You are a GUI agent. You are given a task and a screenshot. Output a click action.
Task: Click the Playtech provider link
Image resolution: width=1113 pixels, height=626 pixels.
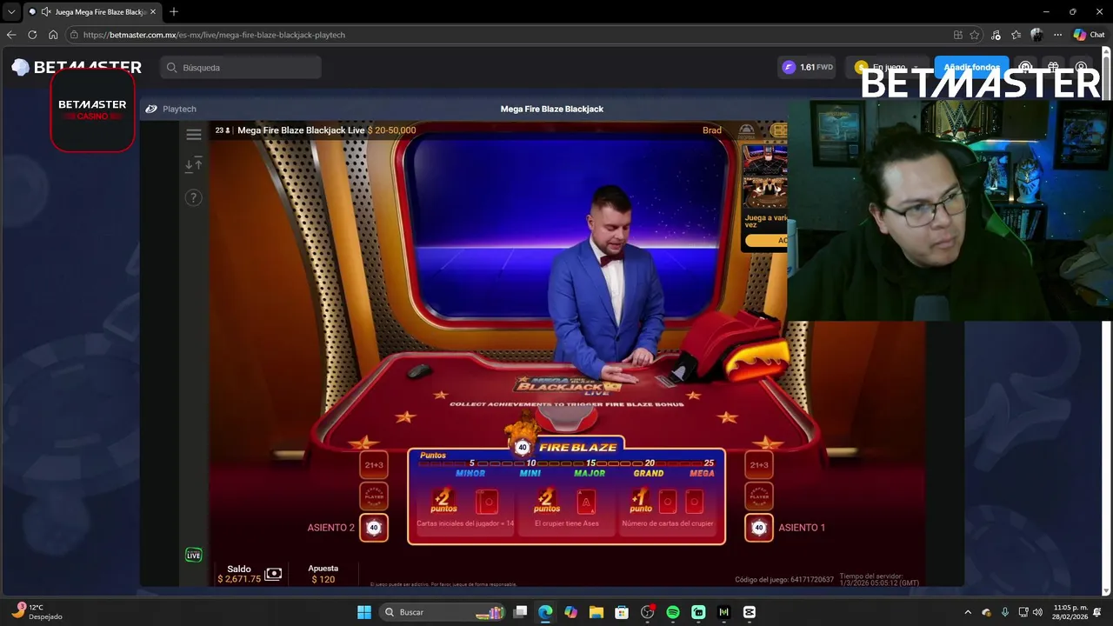[171, 109]
